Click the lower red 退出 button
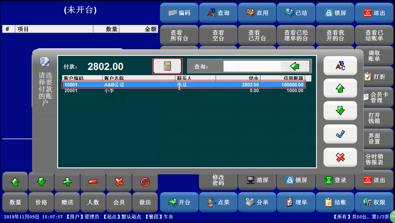The width and height of the screenshot is (395, 223). coord(374,180)
